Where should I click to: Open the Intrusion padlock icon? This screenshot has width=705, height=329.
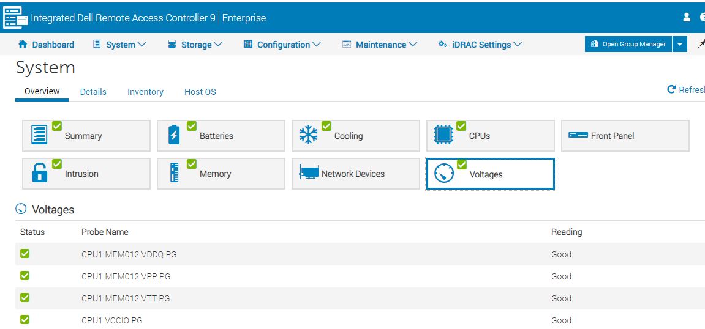(x=39, y=174)
